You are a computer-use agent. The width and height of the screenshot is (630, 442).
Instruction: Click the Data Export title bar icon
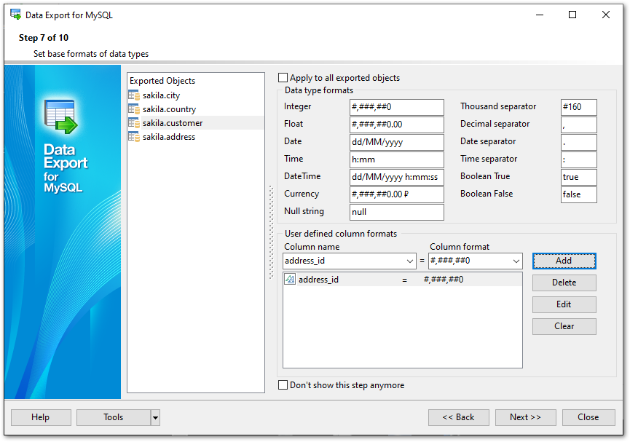point(16,15)
